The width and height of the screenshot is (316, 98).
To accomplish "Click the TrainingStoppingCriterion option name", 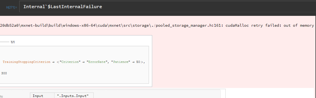I will tap(26, 62).
